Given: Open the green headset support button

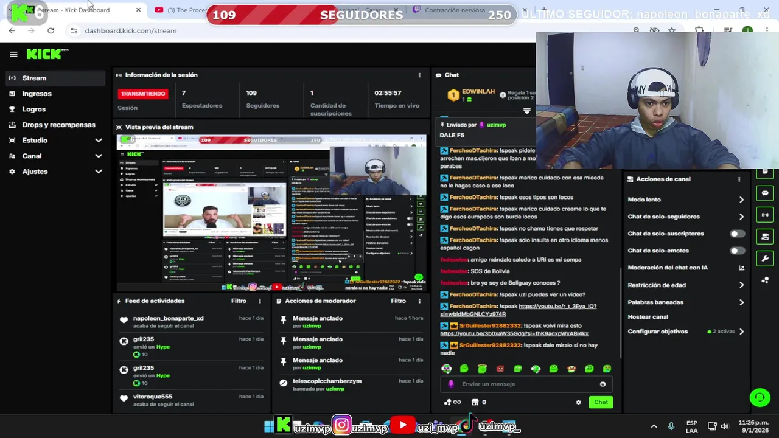Looking at the screenshot, I should pos(760,398).
